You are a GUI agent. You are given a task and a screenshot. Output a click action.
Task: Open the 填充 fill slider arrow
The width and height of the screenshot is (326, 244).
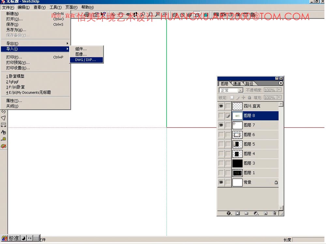(x=279, y=97)
